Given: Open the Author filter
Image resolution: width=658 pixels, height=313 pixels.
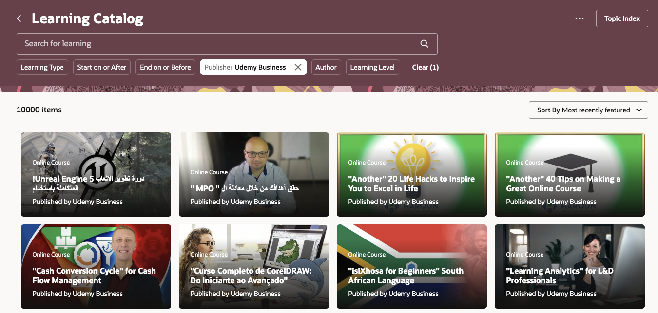Looking at the screenshot, I should coord(326,67).
